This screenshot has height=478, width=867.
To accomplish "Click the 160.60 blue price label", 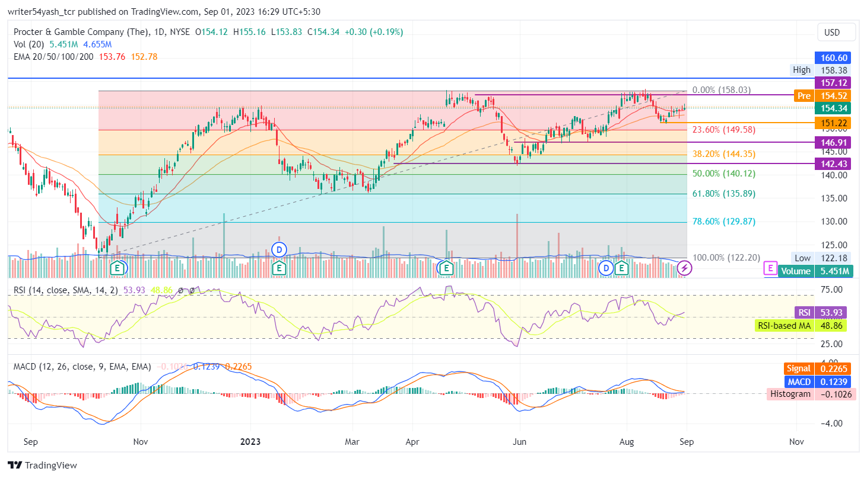I will pos(834,57).
